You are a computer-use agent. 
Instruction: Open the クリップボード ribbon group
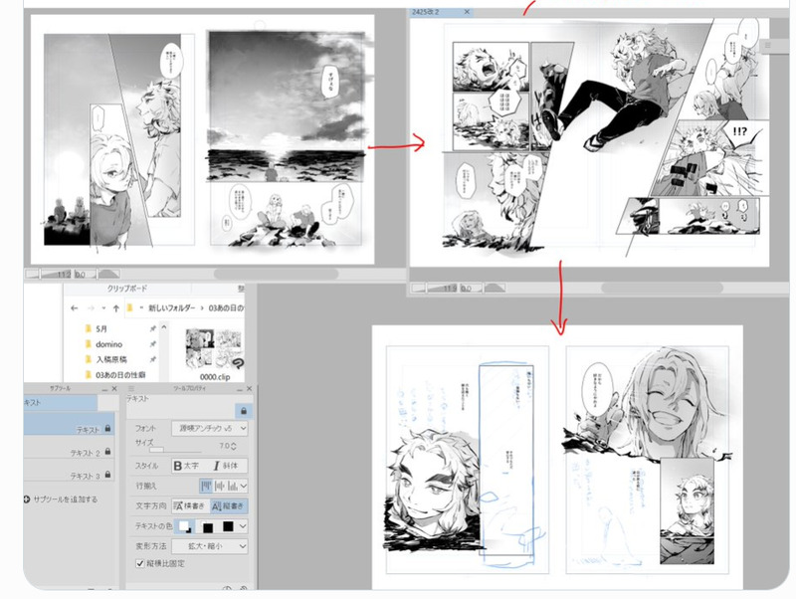tap(127, 289)
